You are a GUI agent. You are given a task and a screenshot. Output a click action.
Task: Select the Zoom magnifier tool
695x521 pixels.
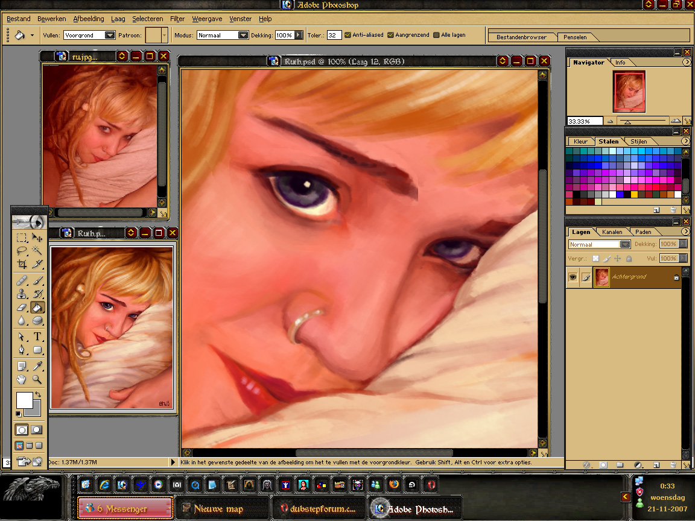(37, 379)
